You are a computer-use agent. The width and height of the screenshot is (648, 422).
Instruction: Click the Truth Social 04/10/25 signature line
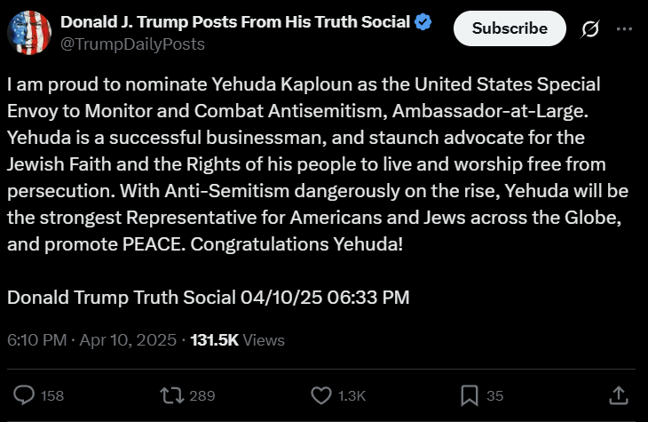(209, 297)
